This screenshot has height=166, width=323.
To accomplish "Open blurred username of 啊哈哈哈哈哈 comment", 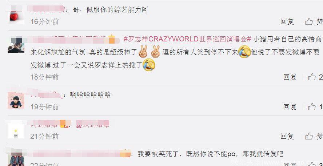I will tap(46, 94).
